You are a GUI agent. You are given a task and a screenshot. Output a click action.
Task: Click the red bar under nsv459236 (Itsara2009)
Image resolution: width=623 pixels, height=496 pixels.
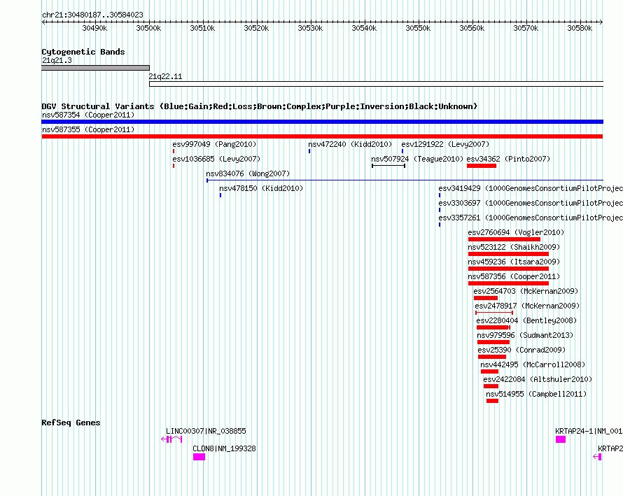coord(509,269)
